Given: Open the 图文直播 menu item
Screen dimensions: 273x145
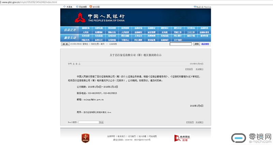Looking at the screenshot, I should 125,36.
